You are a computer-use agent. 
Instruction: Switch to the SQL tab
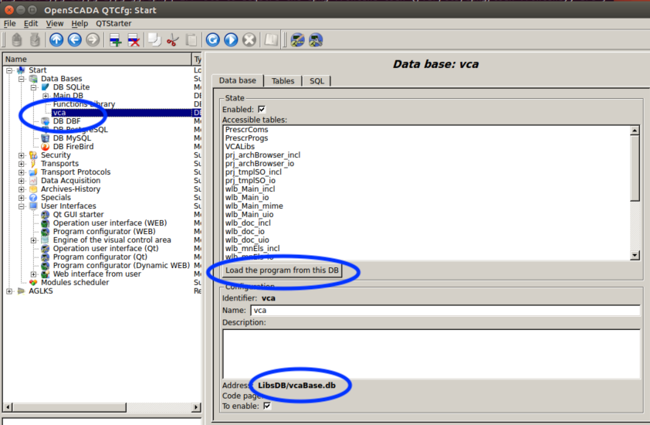click(317, 80)
